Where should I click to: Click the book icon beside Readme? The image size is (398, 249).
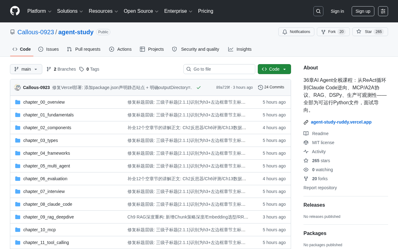(306, 134)
